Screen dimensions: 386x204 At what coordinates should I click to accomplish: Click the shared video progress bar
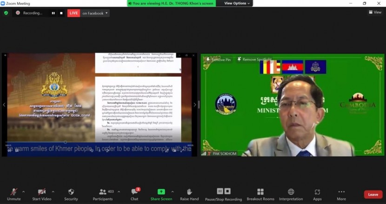pos(99,142)
